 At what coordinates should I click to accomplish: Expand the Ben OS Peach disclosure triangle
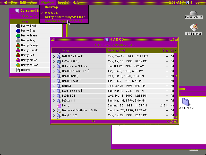click(x=54, y=81)
